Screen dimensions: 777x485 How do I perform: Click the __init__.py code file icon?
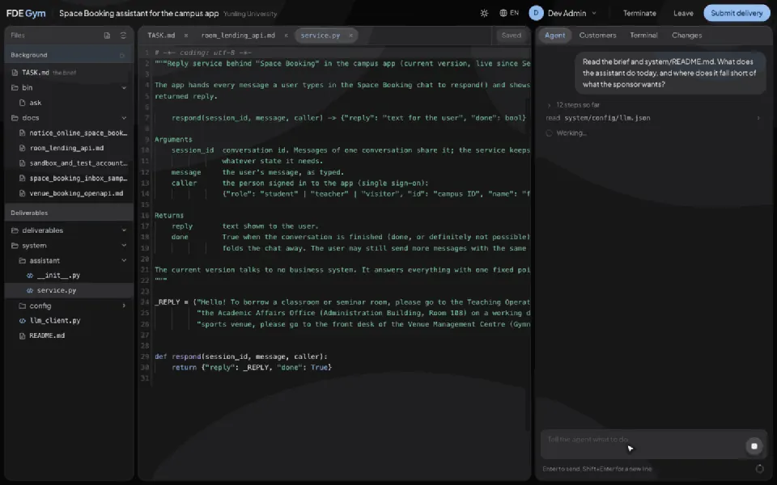click(30, 275)
